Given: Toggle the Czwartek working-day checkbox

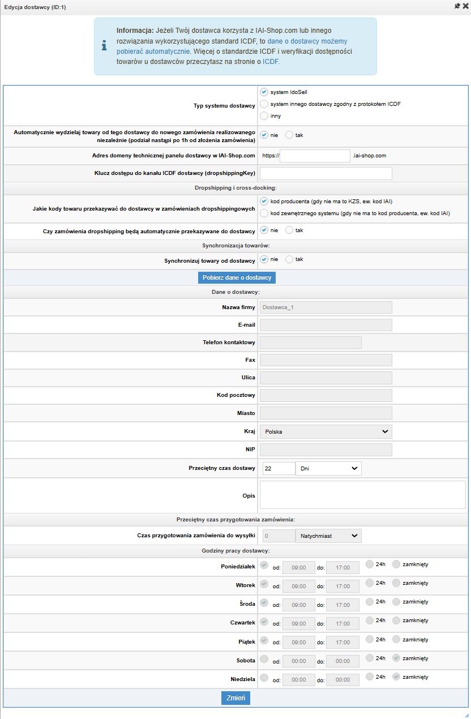Looking at the screenshot, I should pos(264,622).
